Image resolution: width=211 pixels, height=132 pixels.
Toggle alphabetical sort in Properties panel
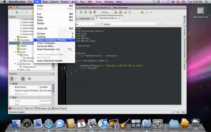(16, 79)
